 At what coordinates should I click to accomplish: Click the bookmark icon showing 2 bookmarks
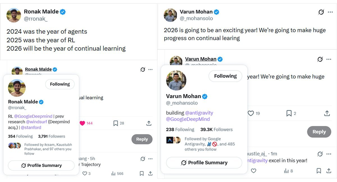(289, 113)
